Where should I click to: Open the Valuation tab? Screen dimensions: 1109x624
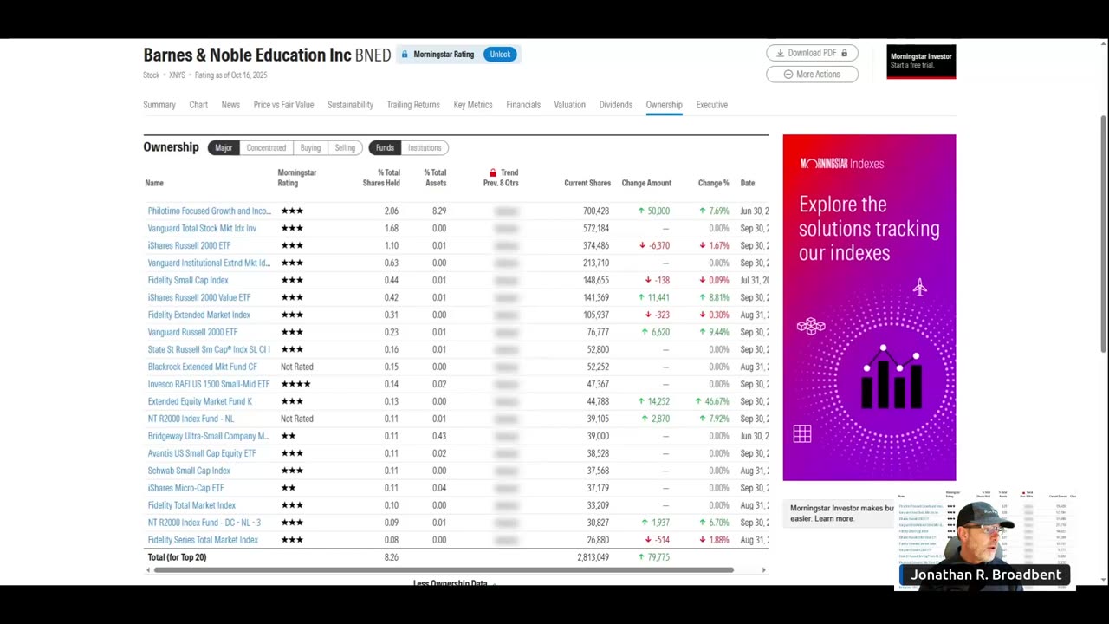pos(570,105)
